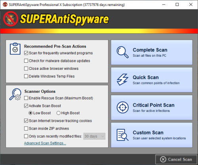
Task: Open the 30 days dropdown
Action: [94, 136]
